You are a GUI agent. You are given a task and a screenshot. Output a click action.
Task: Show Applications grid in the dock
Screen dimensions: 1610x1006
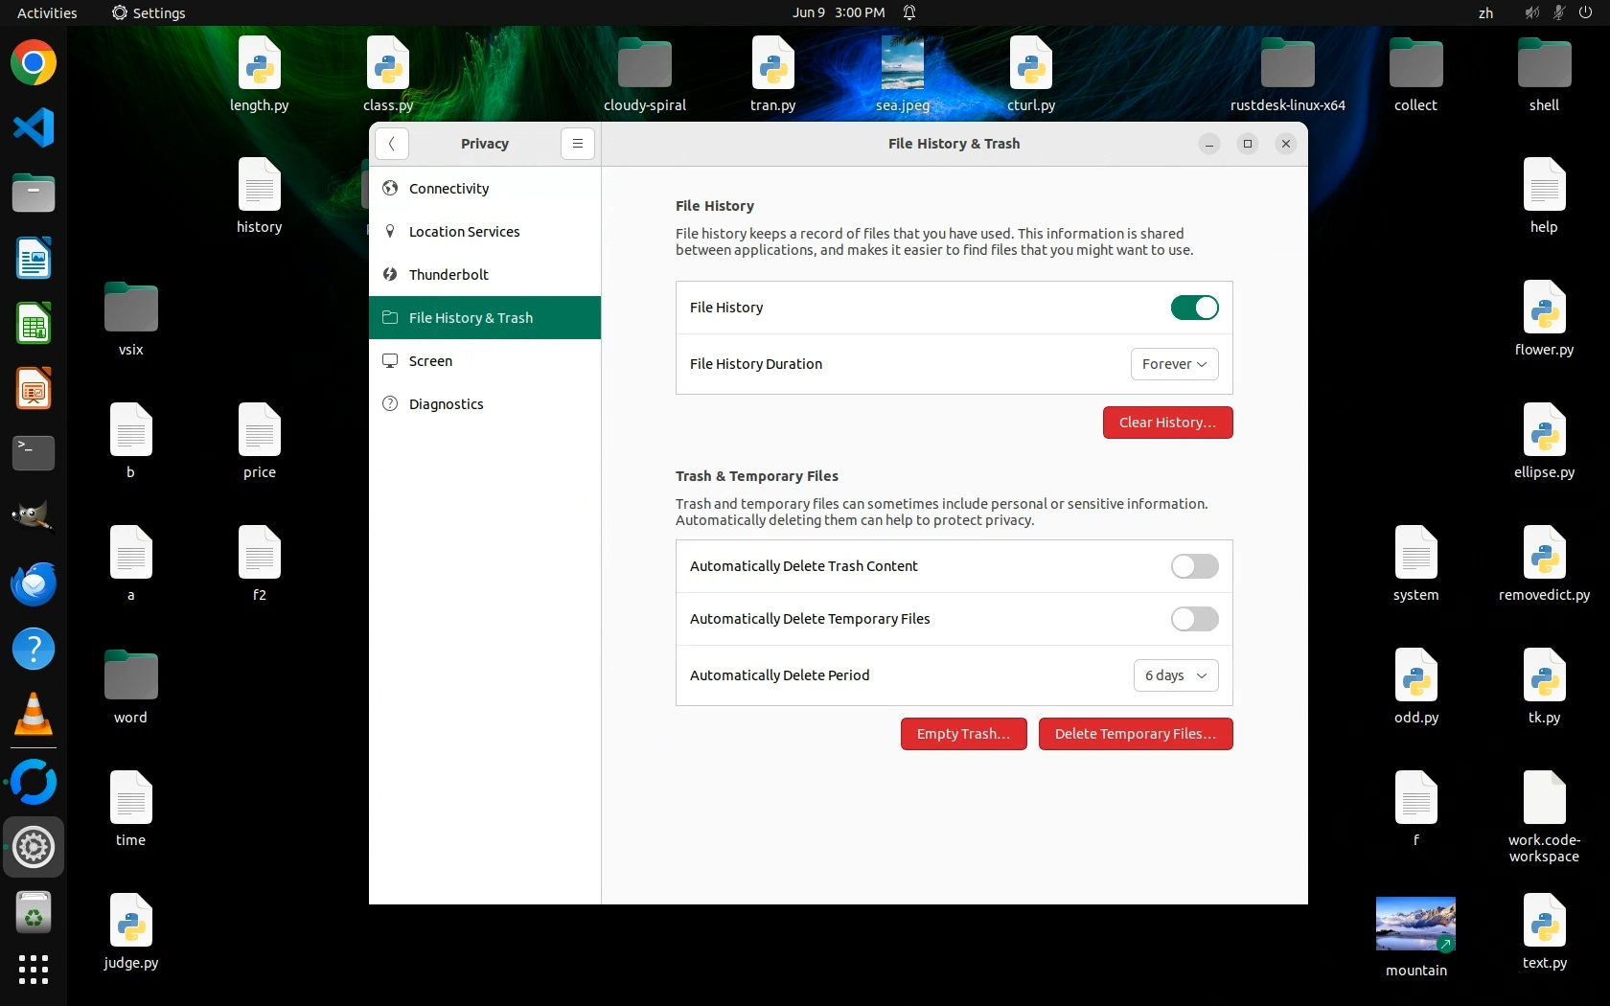(x=34, y=970)
